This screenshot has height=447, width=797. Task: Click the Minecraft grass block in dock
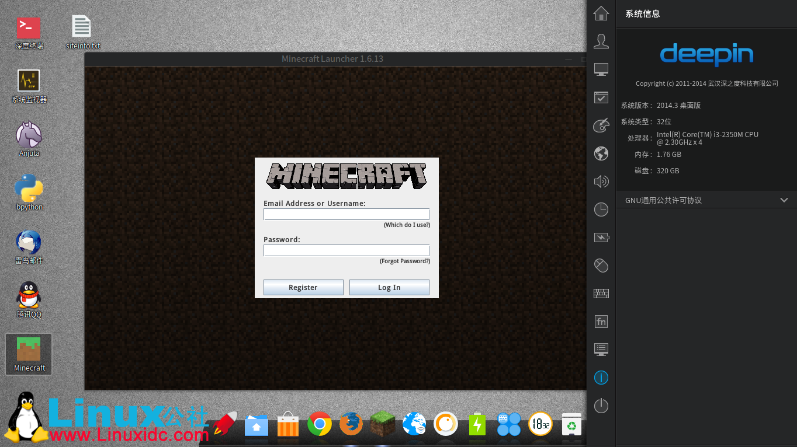383,424
